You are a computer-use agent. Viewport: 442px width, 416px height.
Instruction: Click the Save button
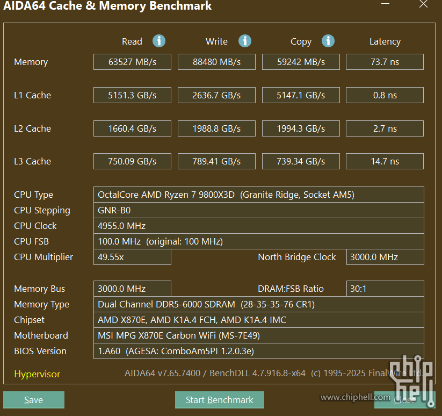point(34,400)
